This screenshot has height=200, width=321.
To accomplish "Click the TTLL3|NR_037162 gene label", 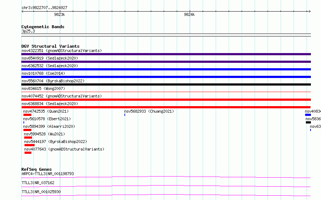I will tap(38, 183).
